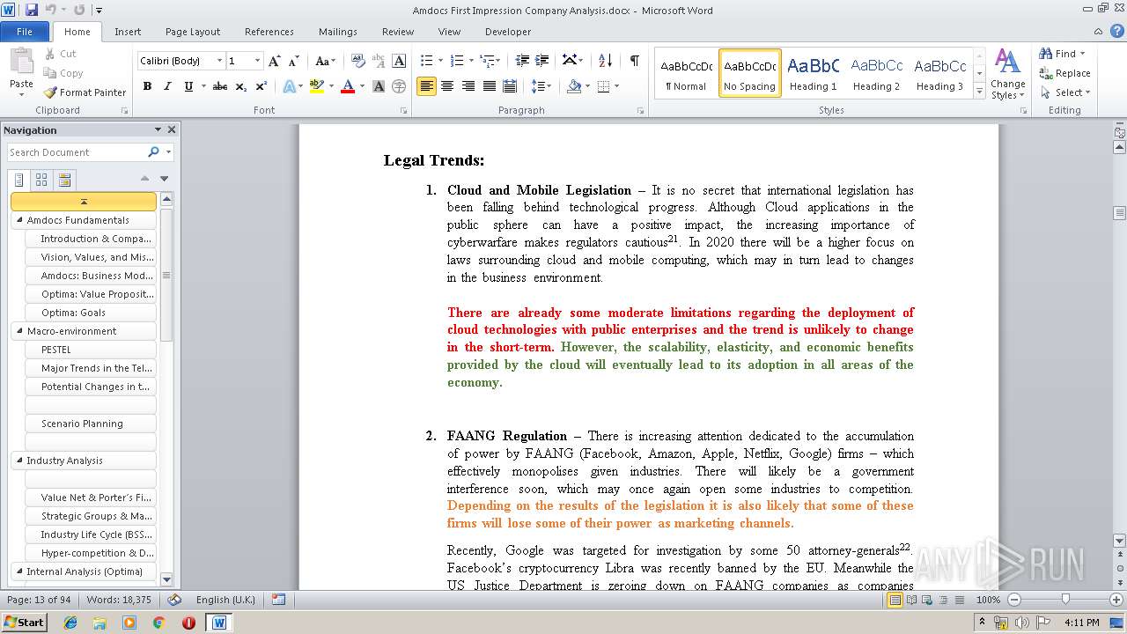The width and height of the screenshot is (1127, 634).
Task: Open the File tab
Action: [x=25, y=32]
